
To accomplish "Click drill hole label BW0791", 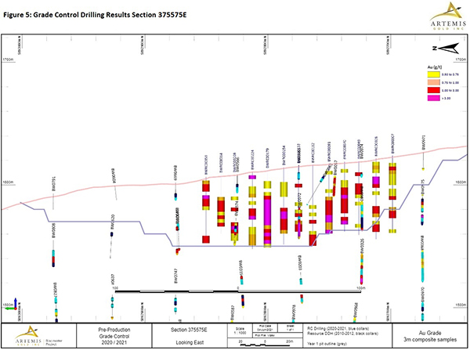I will coord(53,184).
